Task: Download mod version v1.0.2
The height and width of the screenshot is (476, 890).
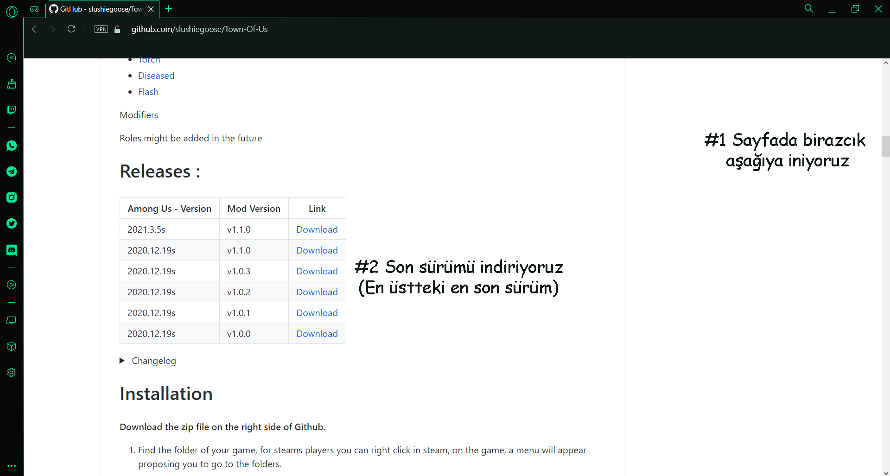Action: click(317, 292)
